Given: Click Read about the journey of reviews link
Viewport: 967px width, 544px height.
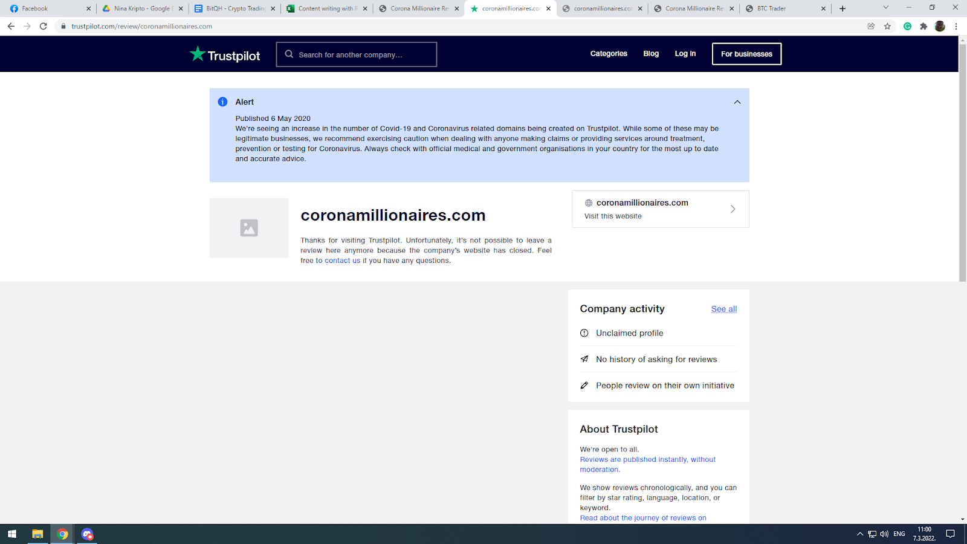Looking at the screenshot, I should (643, 518).
